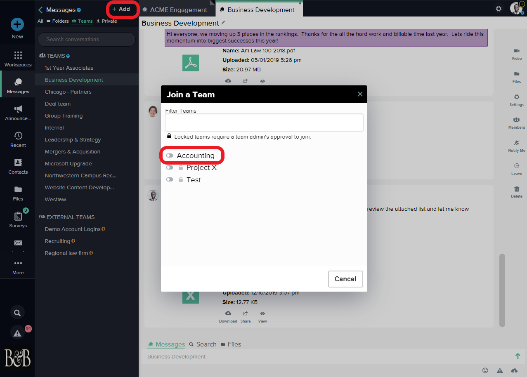Viewport: 527px width, 377px height.
Task: Open the alerts warning triangle icon
Action: point(17,333)
